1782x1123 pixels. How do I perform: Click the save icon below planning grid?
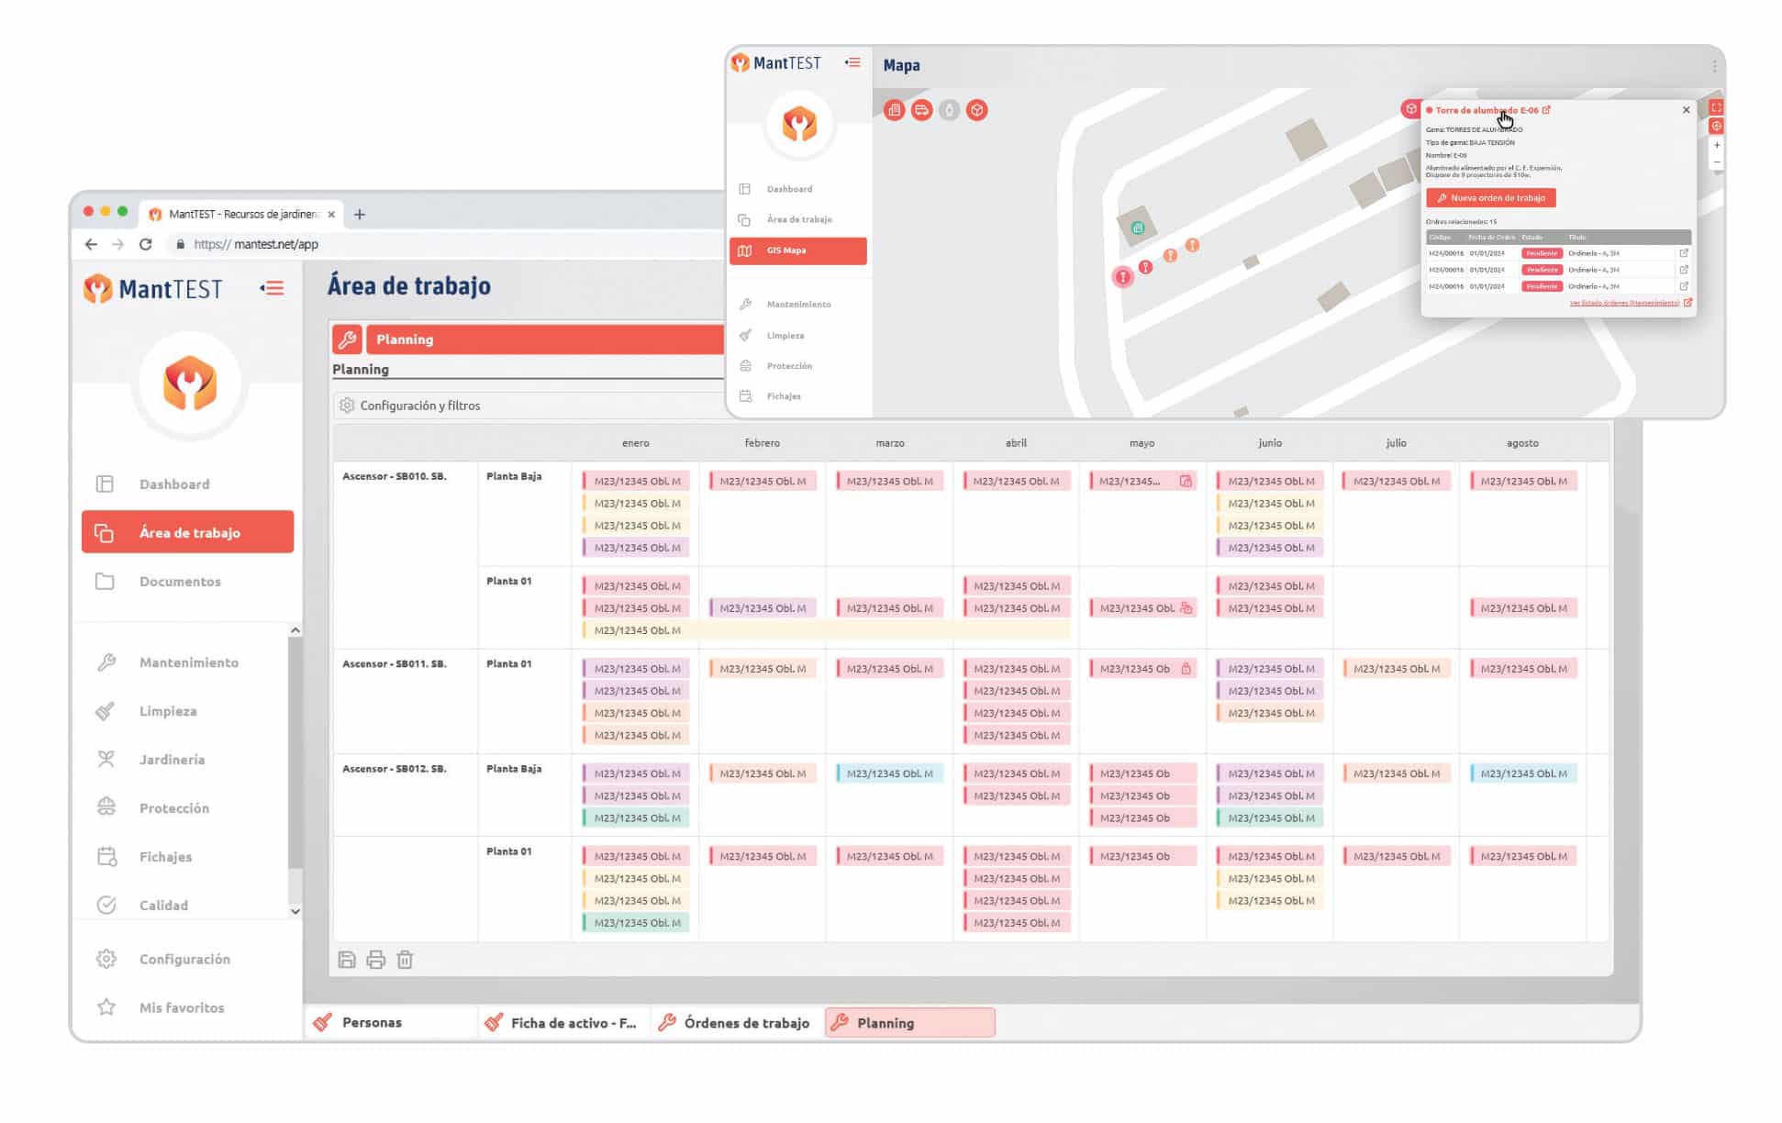(346, 960)
